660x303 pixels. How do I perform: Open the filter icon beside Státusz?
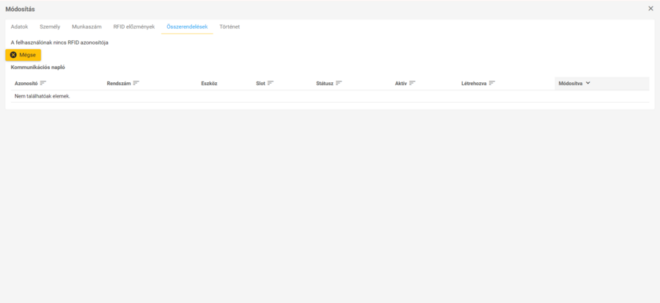339,84
